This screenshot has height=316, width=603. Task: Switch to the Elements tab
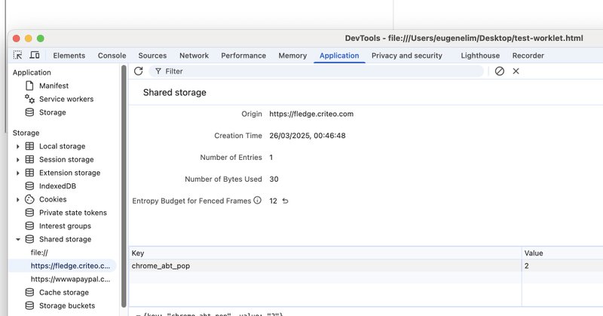(x=69, y=55)
